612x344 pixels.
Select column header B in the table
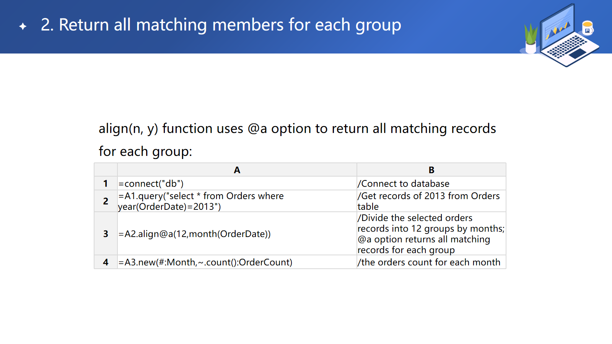431,170
